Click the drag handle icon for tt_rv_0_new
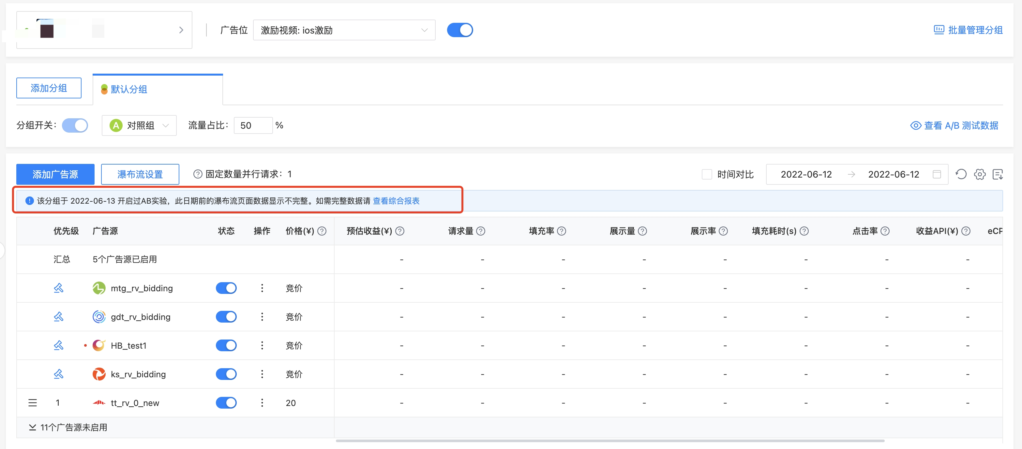 (33, 403)
